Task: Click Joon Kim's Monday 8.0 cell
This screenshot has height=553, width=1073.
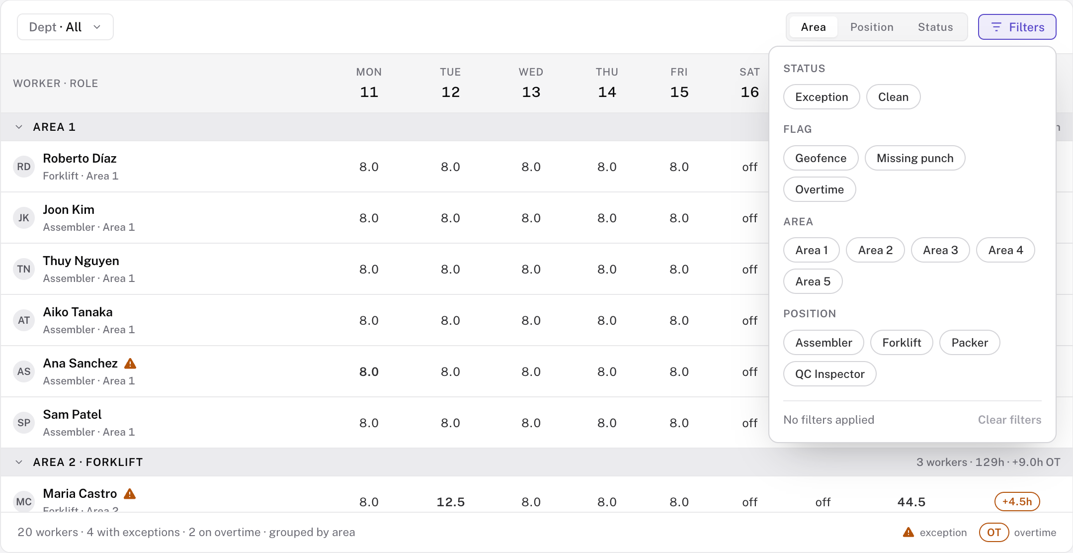Action: tap(369, 218)
